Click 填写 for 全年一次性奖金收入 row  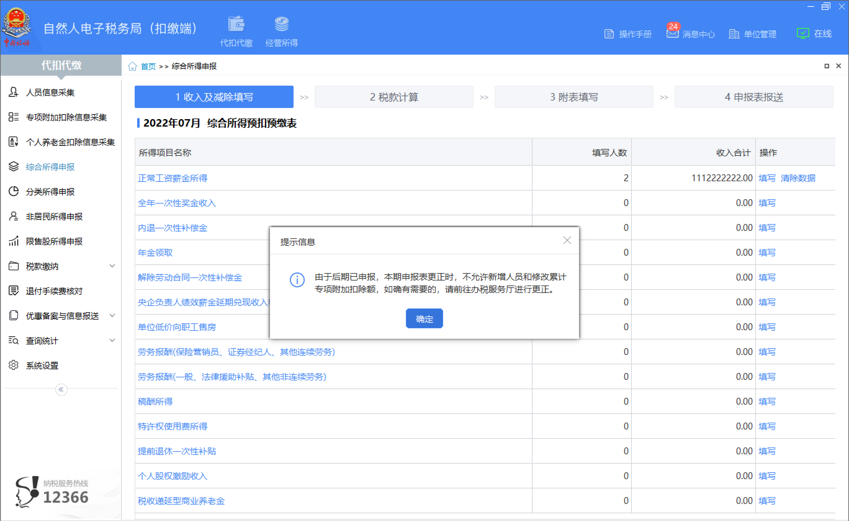tap(767, 203)
